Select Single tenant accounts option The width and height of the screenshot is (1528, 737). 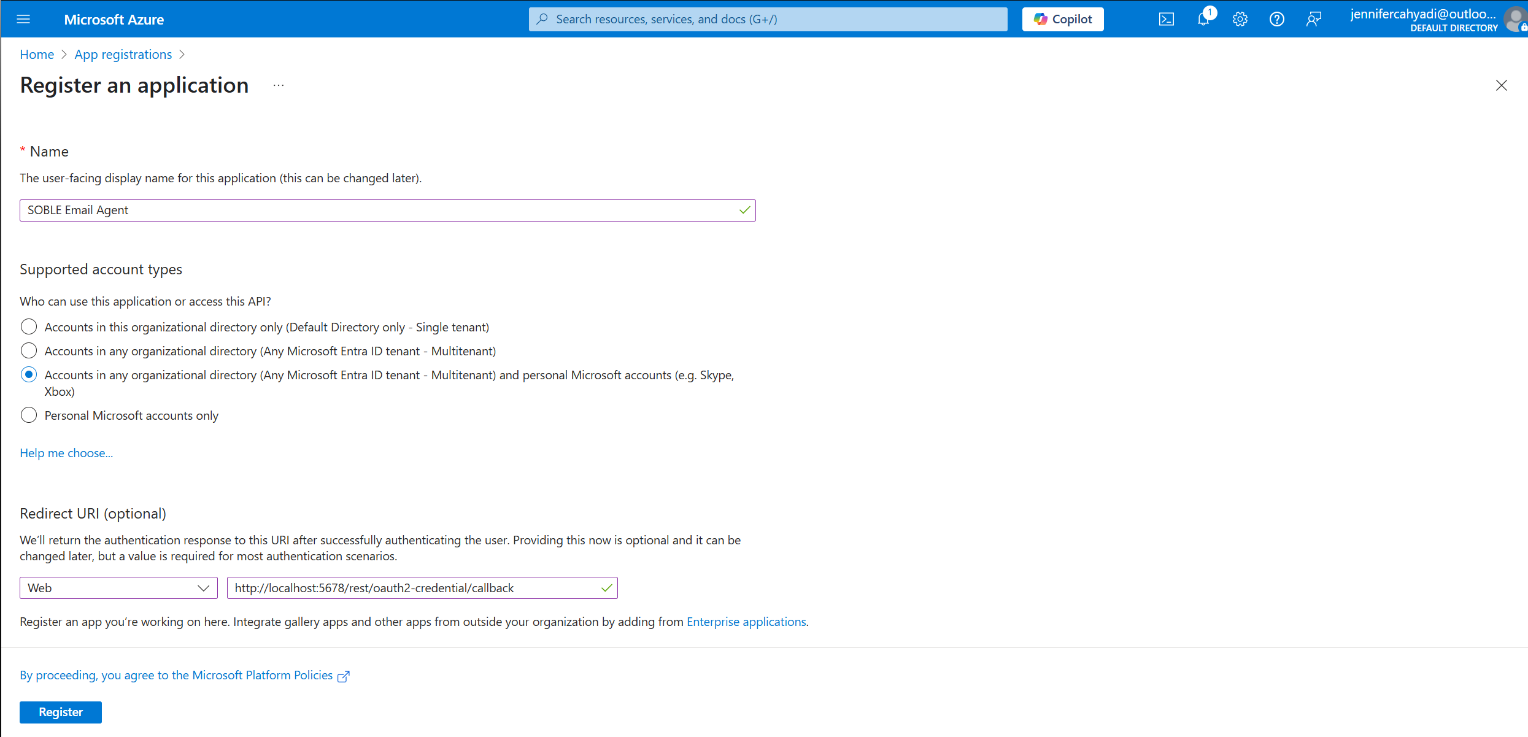[29, 326]
